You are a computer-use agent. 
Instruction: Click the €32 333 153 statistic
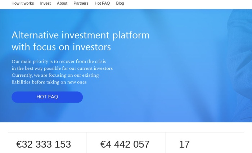click(44, 144)
